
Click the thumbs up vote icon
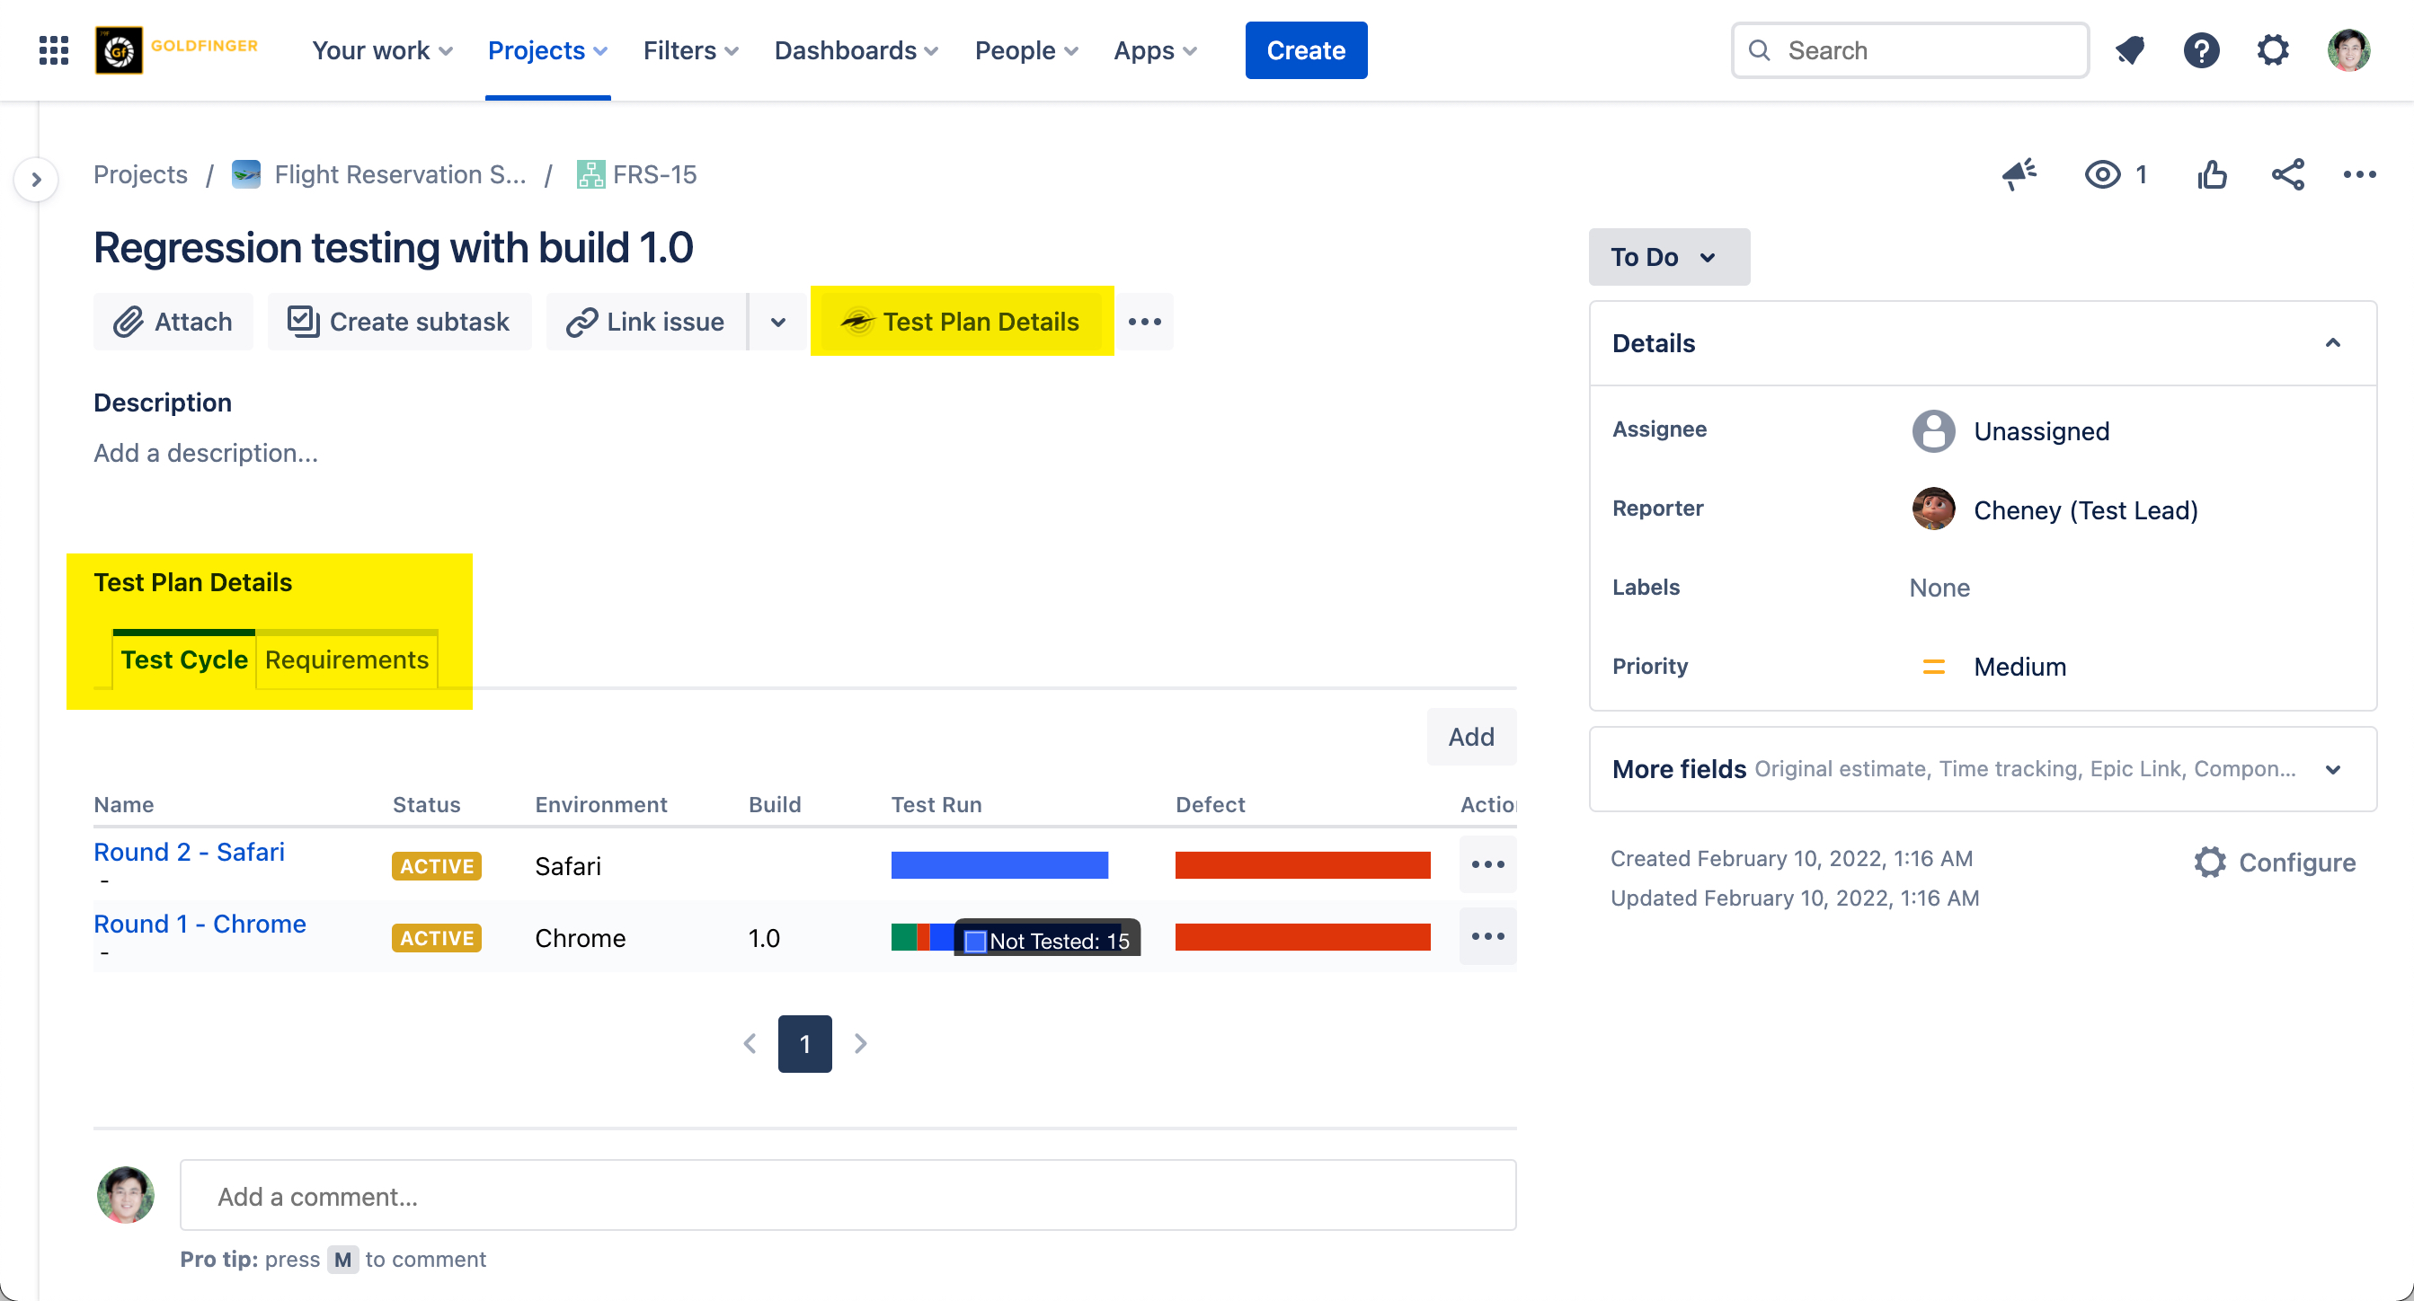coord(2212,174)
